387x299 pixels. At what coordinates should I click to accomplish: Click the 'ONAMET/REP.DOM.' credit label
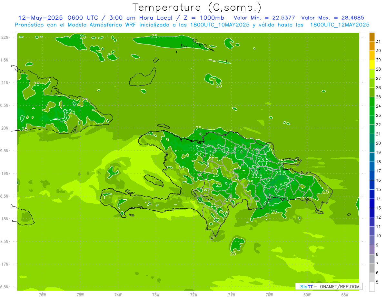click(x=340, y=286)
